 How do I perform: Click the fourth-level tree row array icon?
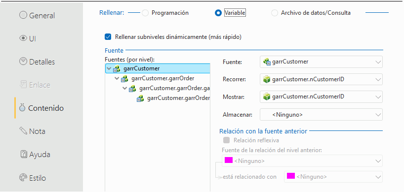[x=140, y=98]
